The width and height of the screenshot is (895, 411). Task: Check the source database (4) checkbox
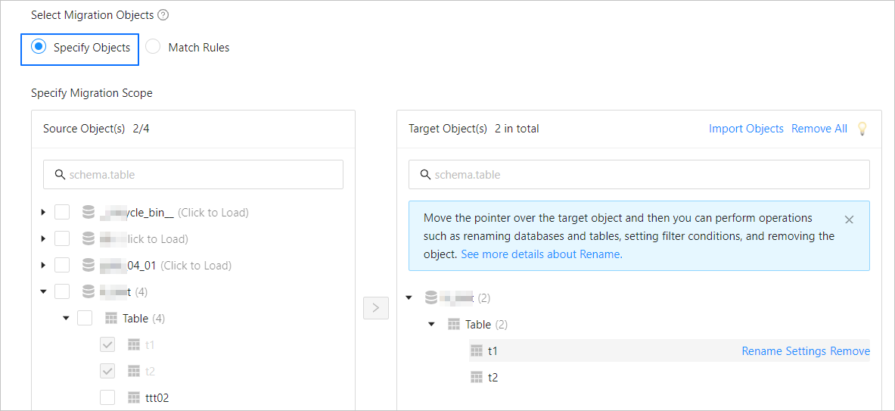point(61,291)
